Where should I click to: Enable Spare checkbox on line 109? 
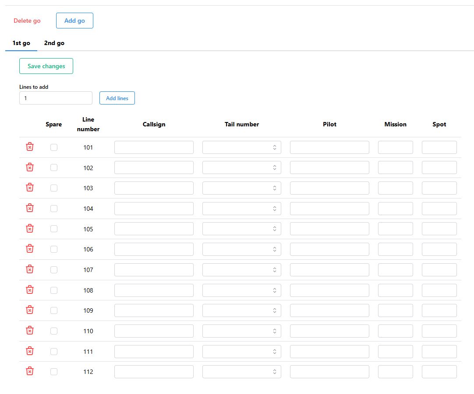pyautogui.click(x=54, y=310)
